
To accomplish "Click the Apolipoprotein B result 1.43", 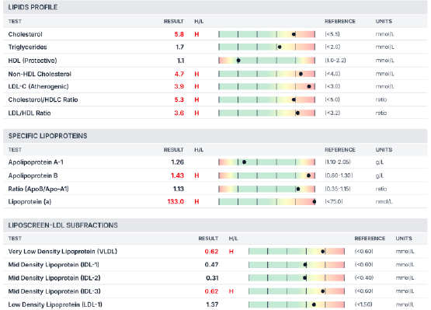I will click(x=177, y=176).
